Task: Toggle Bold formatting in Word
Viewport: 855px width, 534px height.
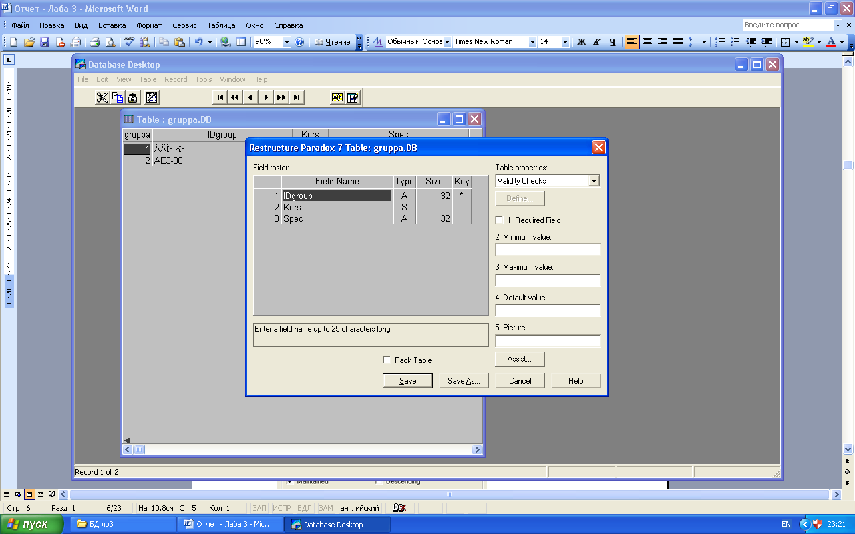Action: (581, 42)
